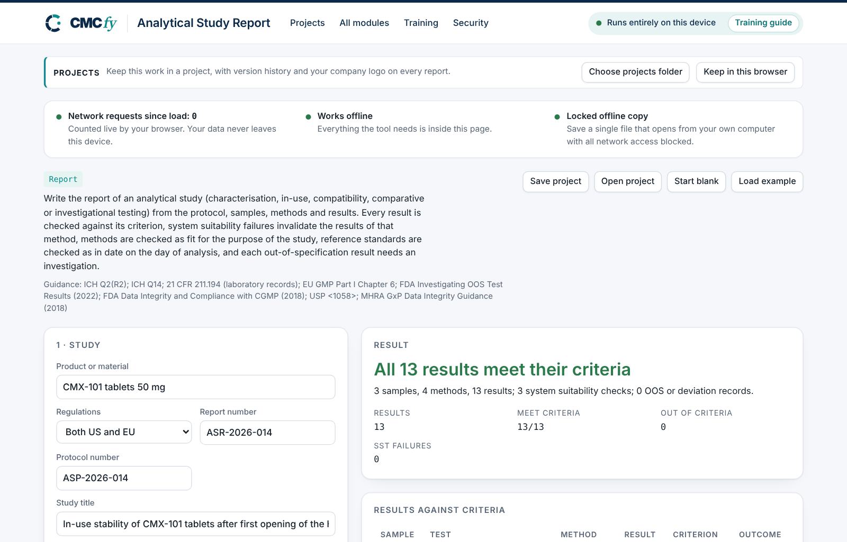Click the 13/13 meet criteria value

tap(530, 427)
